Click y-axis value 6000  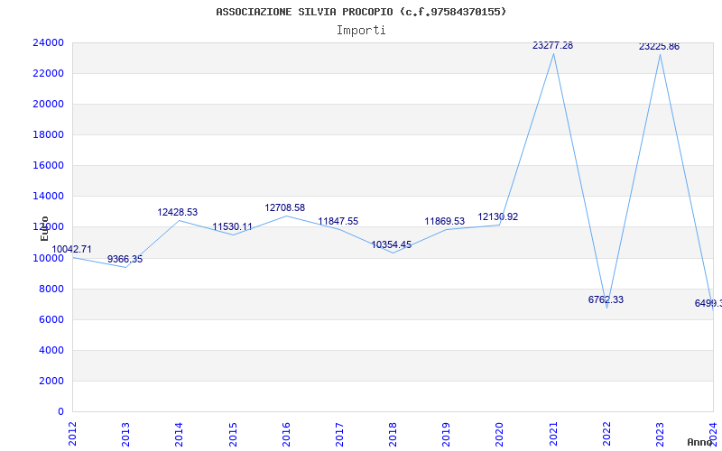click(x=51, y=320)
